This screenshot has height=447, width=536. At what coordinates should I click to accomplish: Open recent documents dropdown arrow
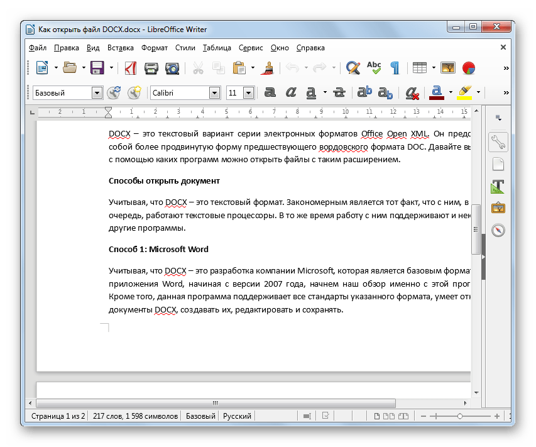pos(84,68)
